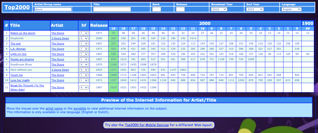Click the Kryptonite title text
This screenshot has width=318, height=133.
point(17,38)
